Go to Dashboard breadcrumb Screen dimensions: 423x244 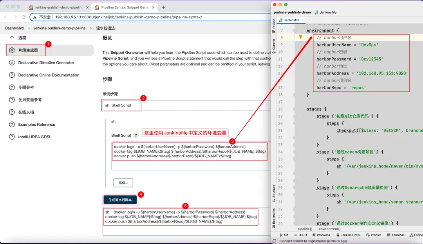coord(14,28)
